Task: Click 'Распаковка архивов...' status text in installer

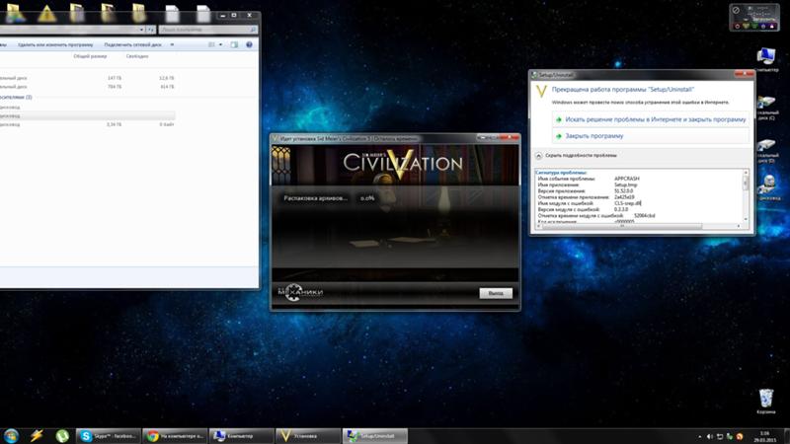Action: tap(315, 198)
